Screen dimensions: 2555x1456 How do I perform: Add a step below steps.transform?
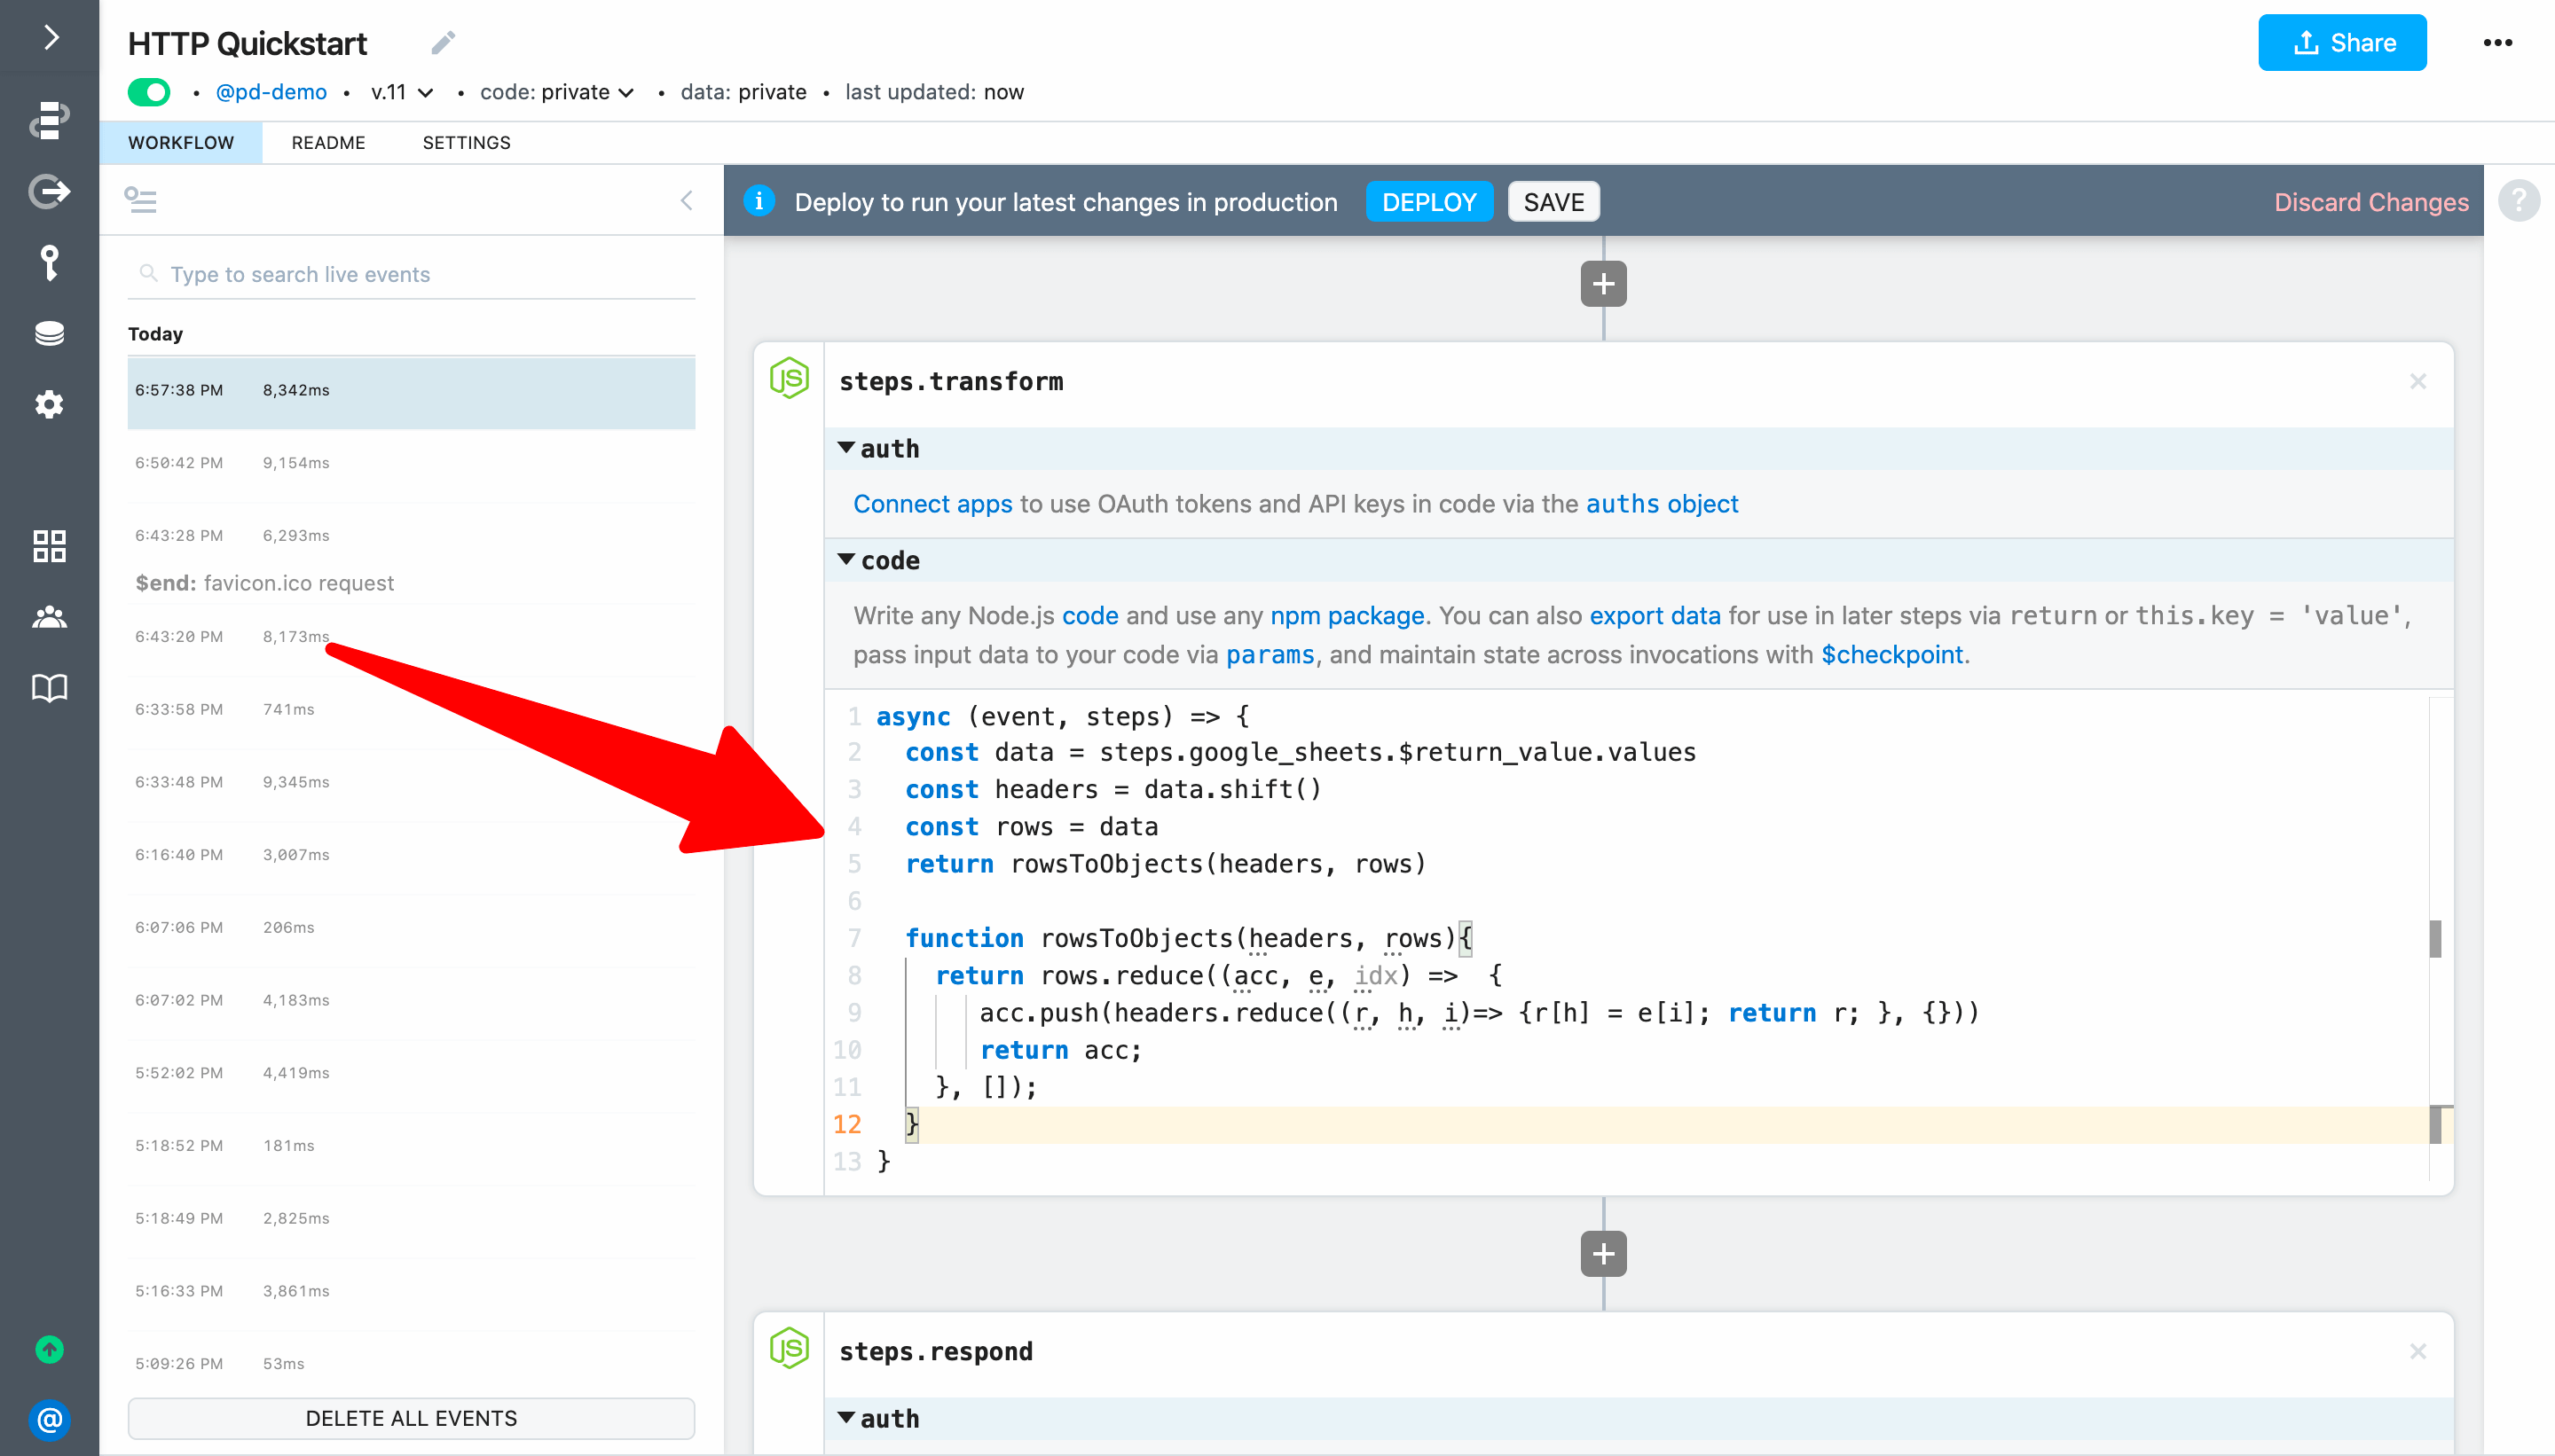(x=1602, y=1254)
